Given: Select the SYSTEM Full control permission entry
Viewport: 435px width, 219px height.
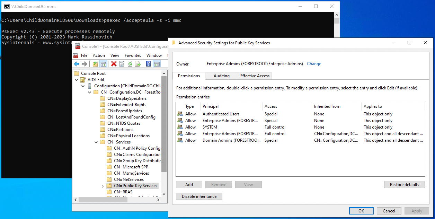Looking at the screenshot, I should [x=300, y=127].
